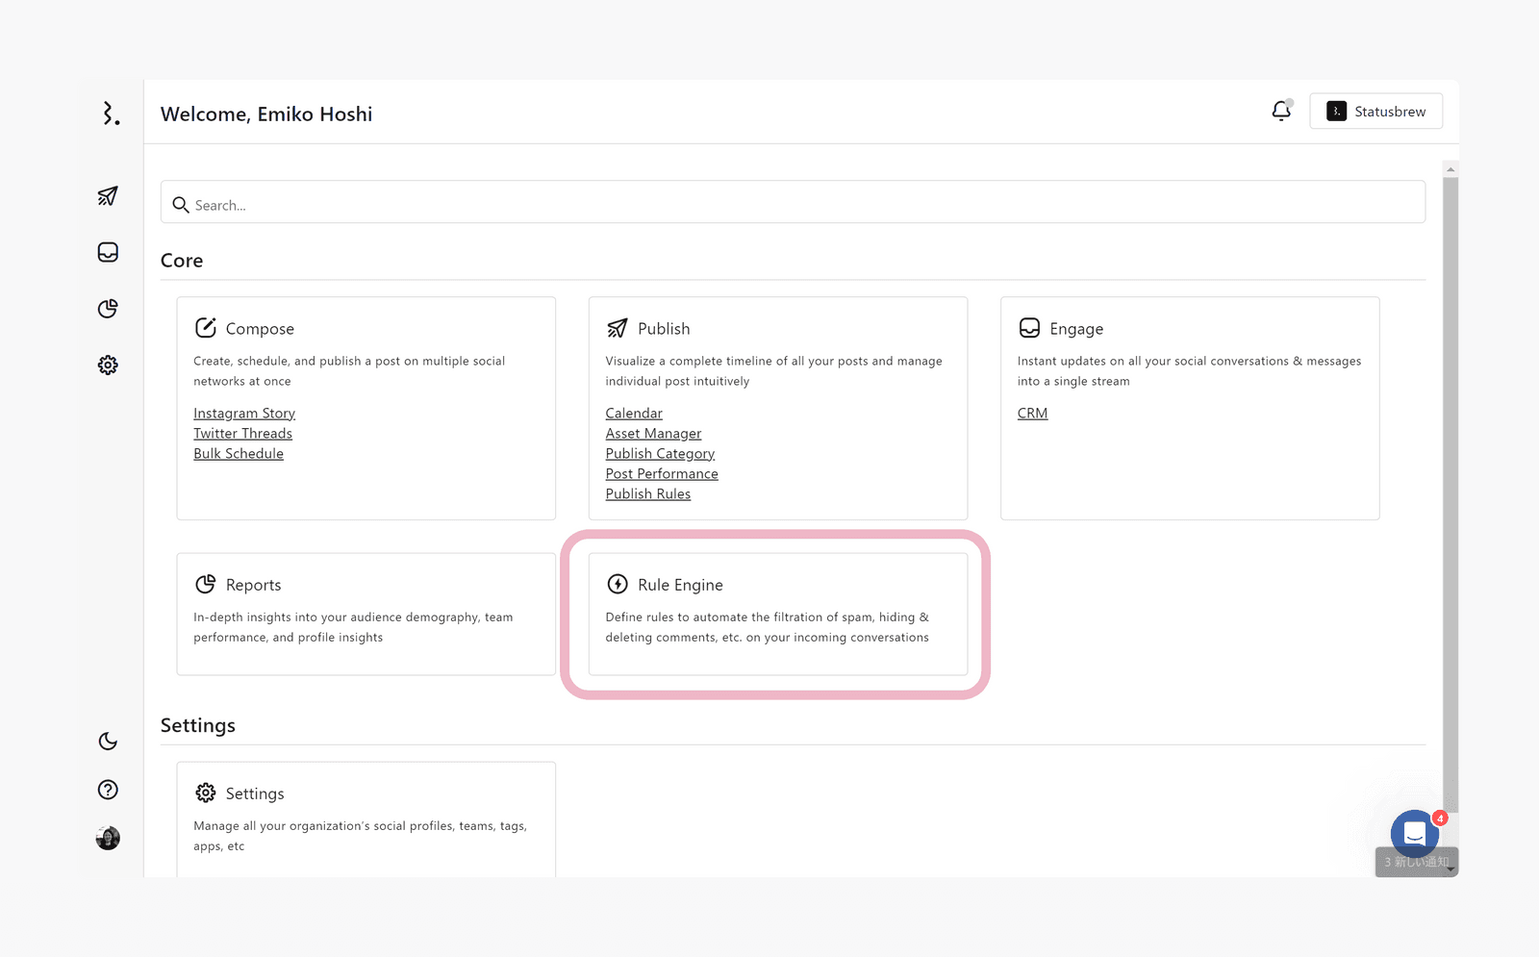Open Reports pie chart icon in sidebar
The image size is (1539, 957).
pos(108,309)
